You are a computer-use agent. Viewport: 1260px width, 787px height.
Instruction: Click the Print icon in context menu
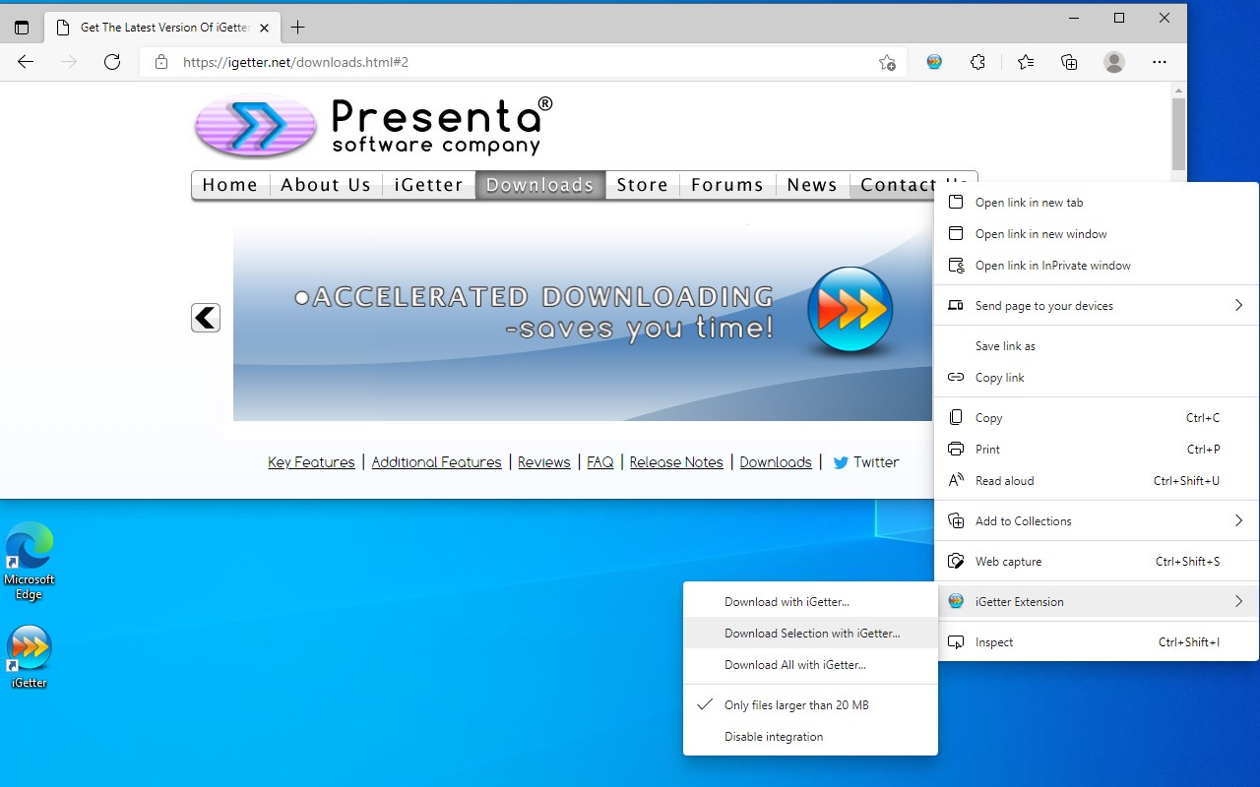pos(955,449)
